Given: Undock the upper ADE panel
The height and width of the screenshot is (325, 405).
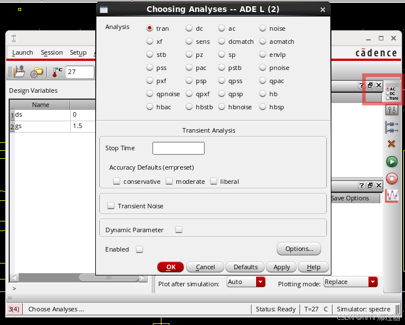Looking at the screenshot, I should tap(370, 85).
